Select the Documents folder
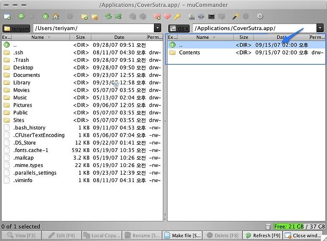This screenshot has width=327, height=241. tap(82, 75)
